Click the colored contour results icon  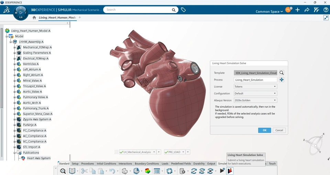point(148,171)
